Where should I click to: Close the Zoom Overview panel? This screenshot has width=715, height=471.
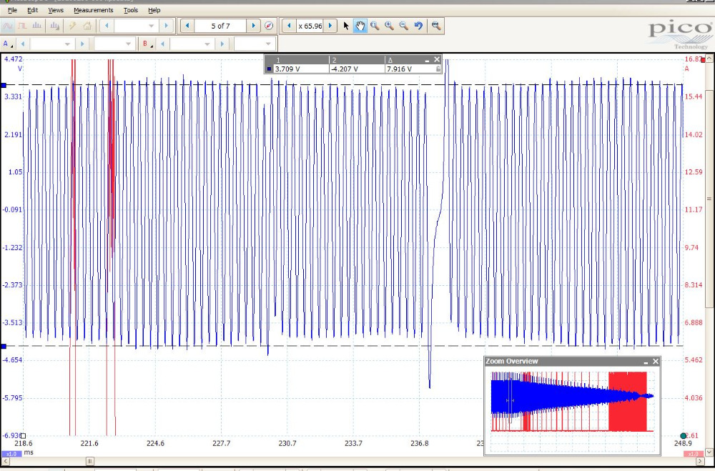(x=656, y=362)
